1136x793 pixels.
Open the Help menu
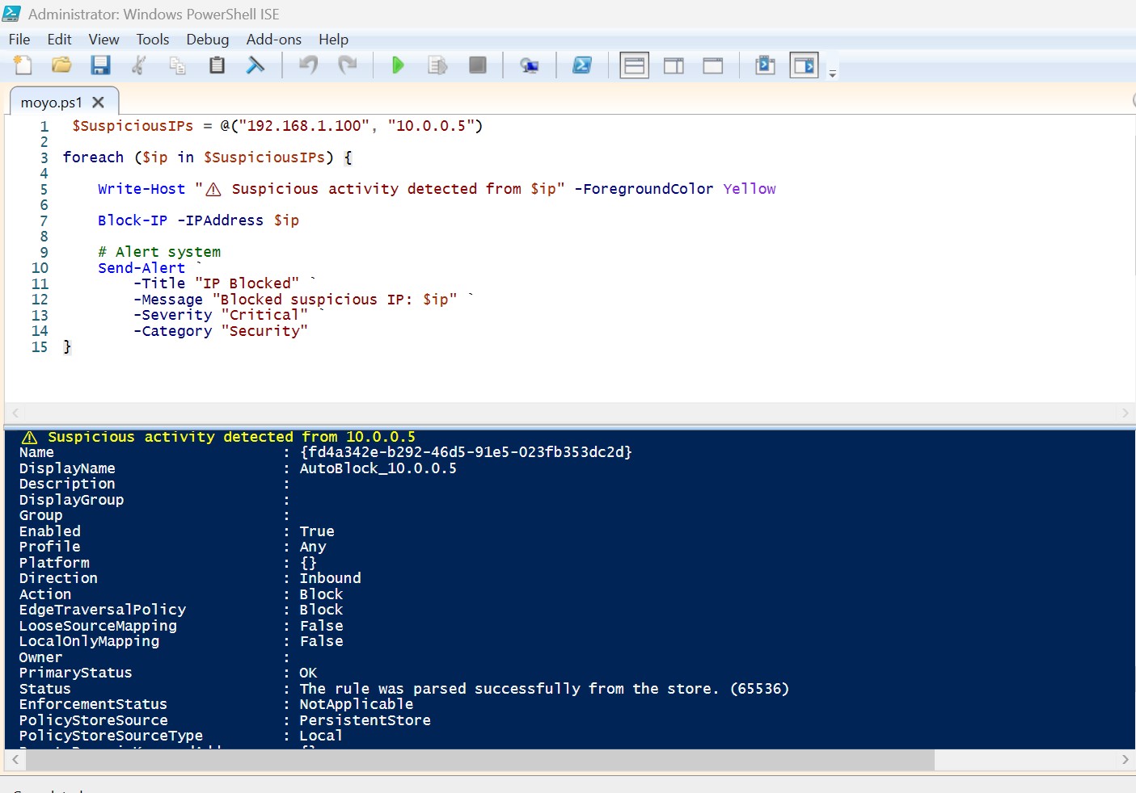tap(333, 40)
